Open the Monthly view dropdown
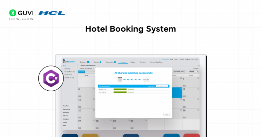 194,72
